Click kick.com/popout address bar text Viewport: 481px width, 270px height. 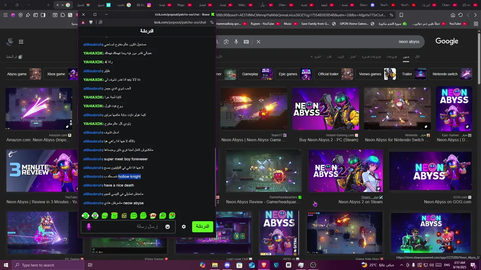pos(180,22)
